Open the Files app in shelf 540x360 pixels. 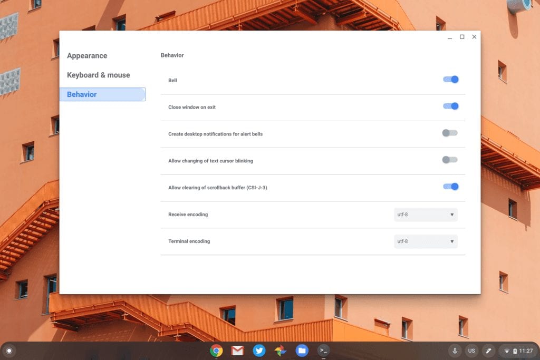[302, 351]
